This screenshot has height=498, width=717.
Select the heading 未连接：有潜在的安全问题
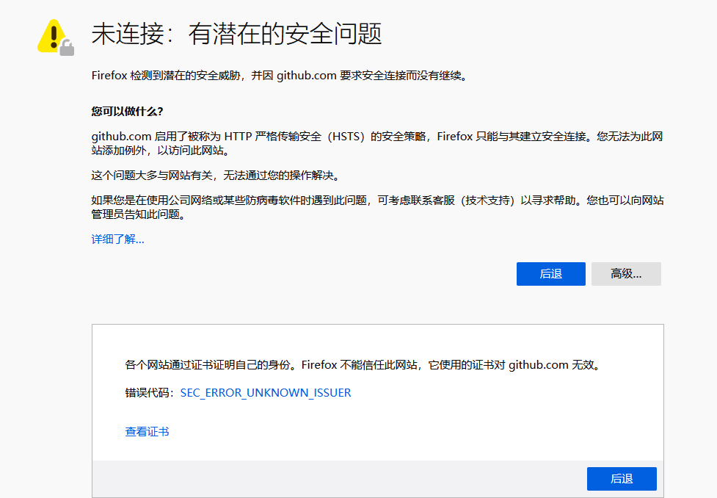236,32
